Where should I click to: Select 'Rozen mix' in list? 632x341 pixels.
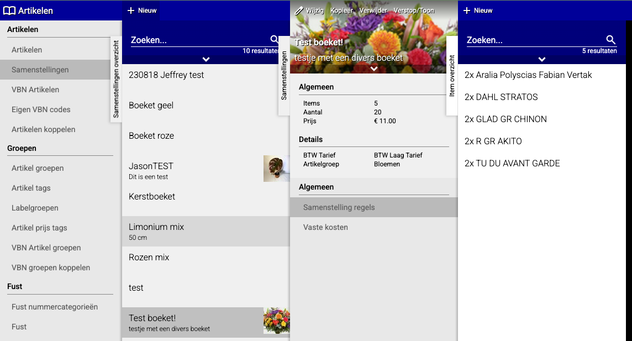(206, 261)
